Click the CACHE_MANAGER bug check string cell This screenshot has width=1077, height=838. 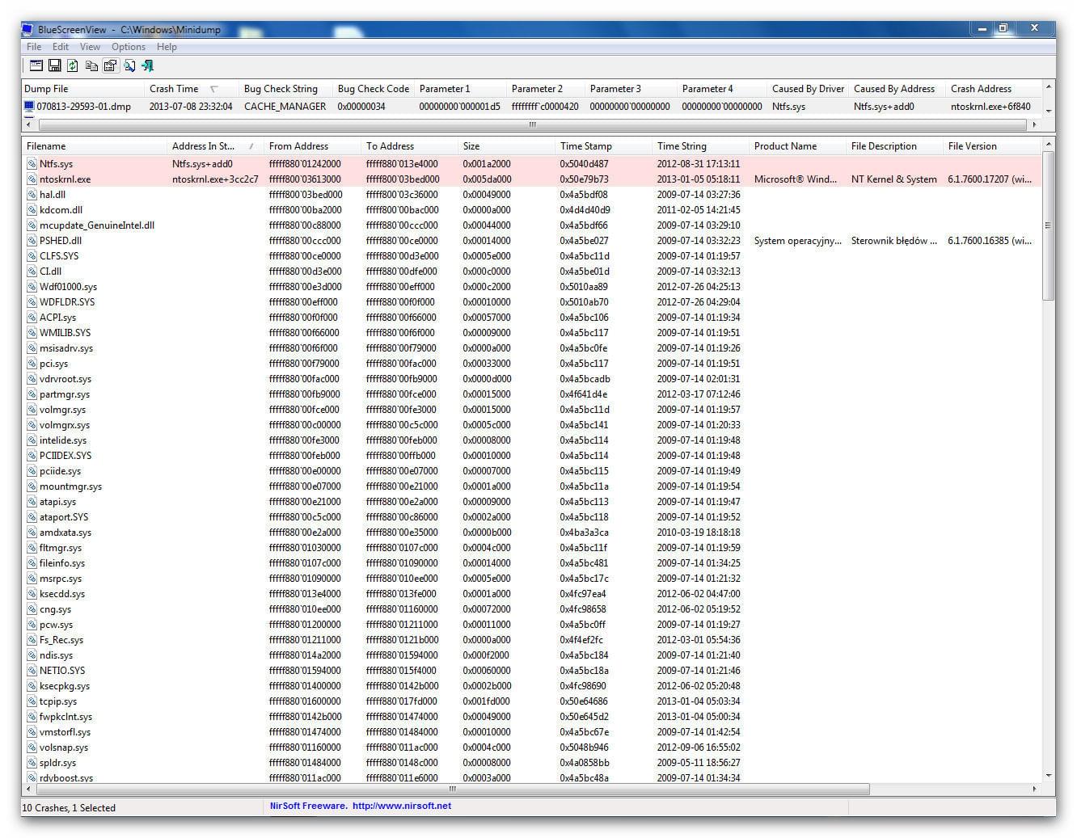point(285,106)
